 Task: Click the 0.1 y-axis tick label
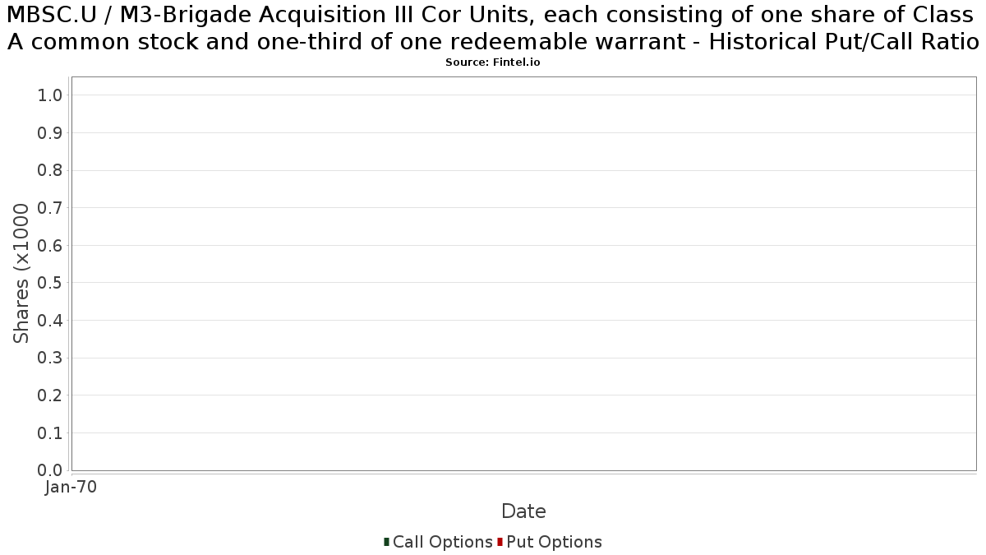50,432
